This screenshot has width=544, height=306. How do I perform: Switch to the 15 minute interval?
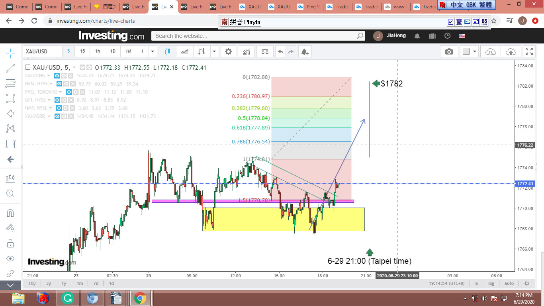tap(82, 51)
